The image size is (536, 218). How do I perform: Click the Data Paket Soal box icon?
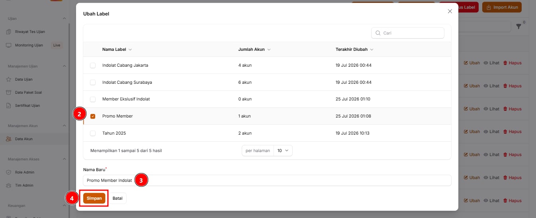pos(8,93)
